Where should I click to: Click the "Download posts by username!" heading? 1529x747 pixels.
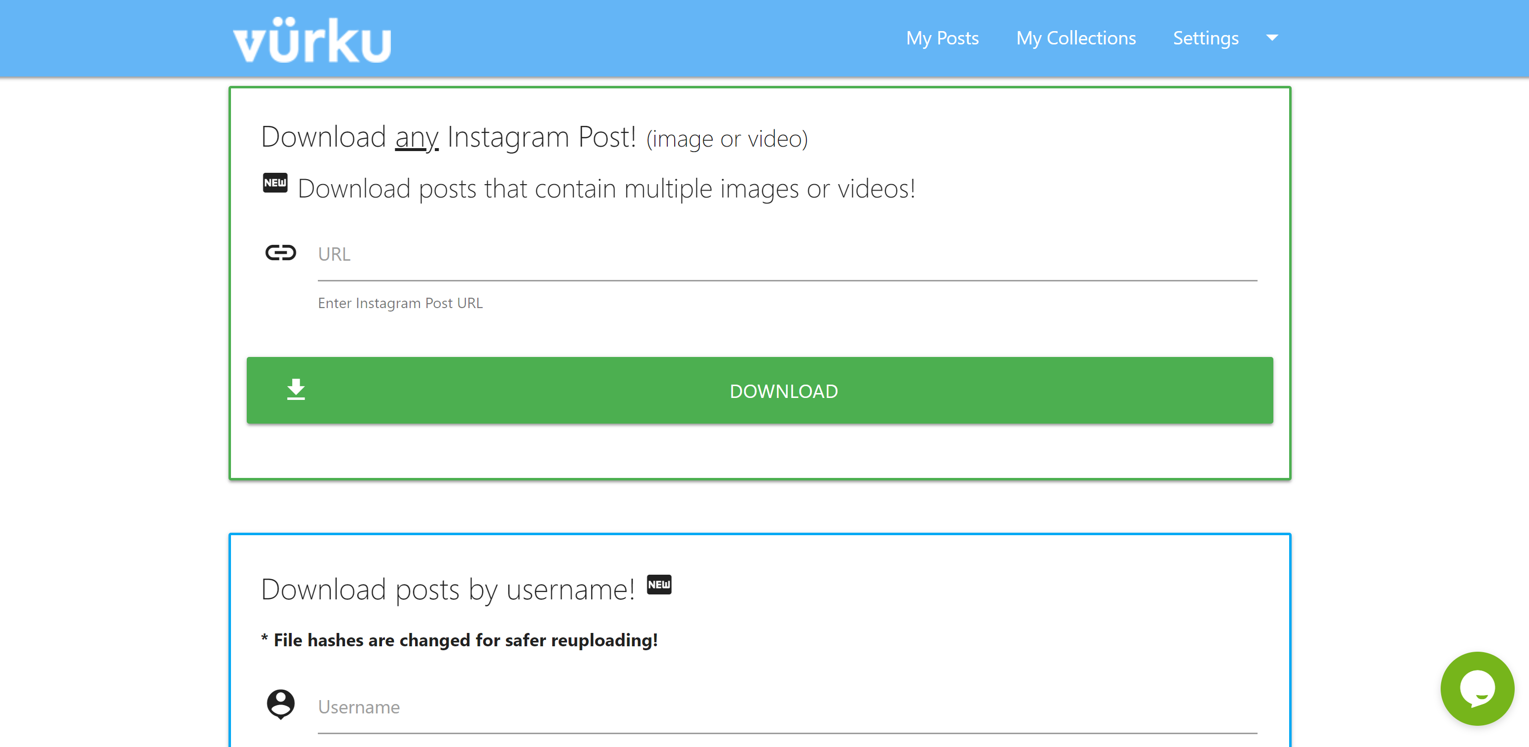pyautogui.click(x=448, y=590)
